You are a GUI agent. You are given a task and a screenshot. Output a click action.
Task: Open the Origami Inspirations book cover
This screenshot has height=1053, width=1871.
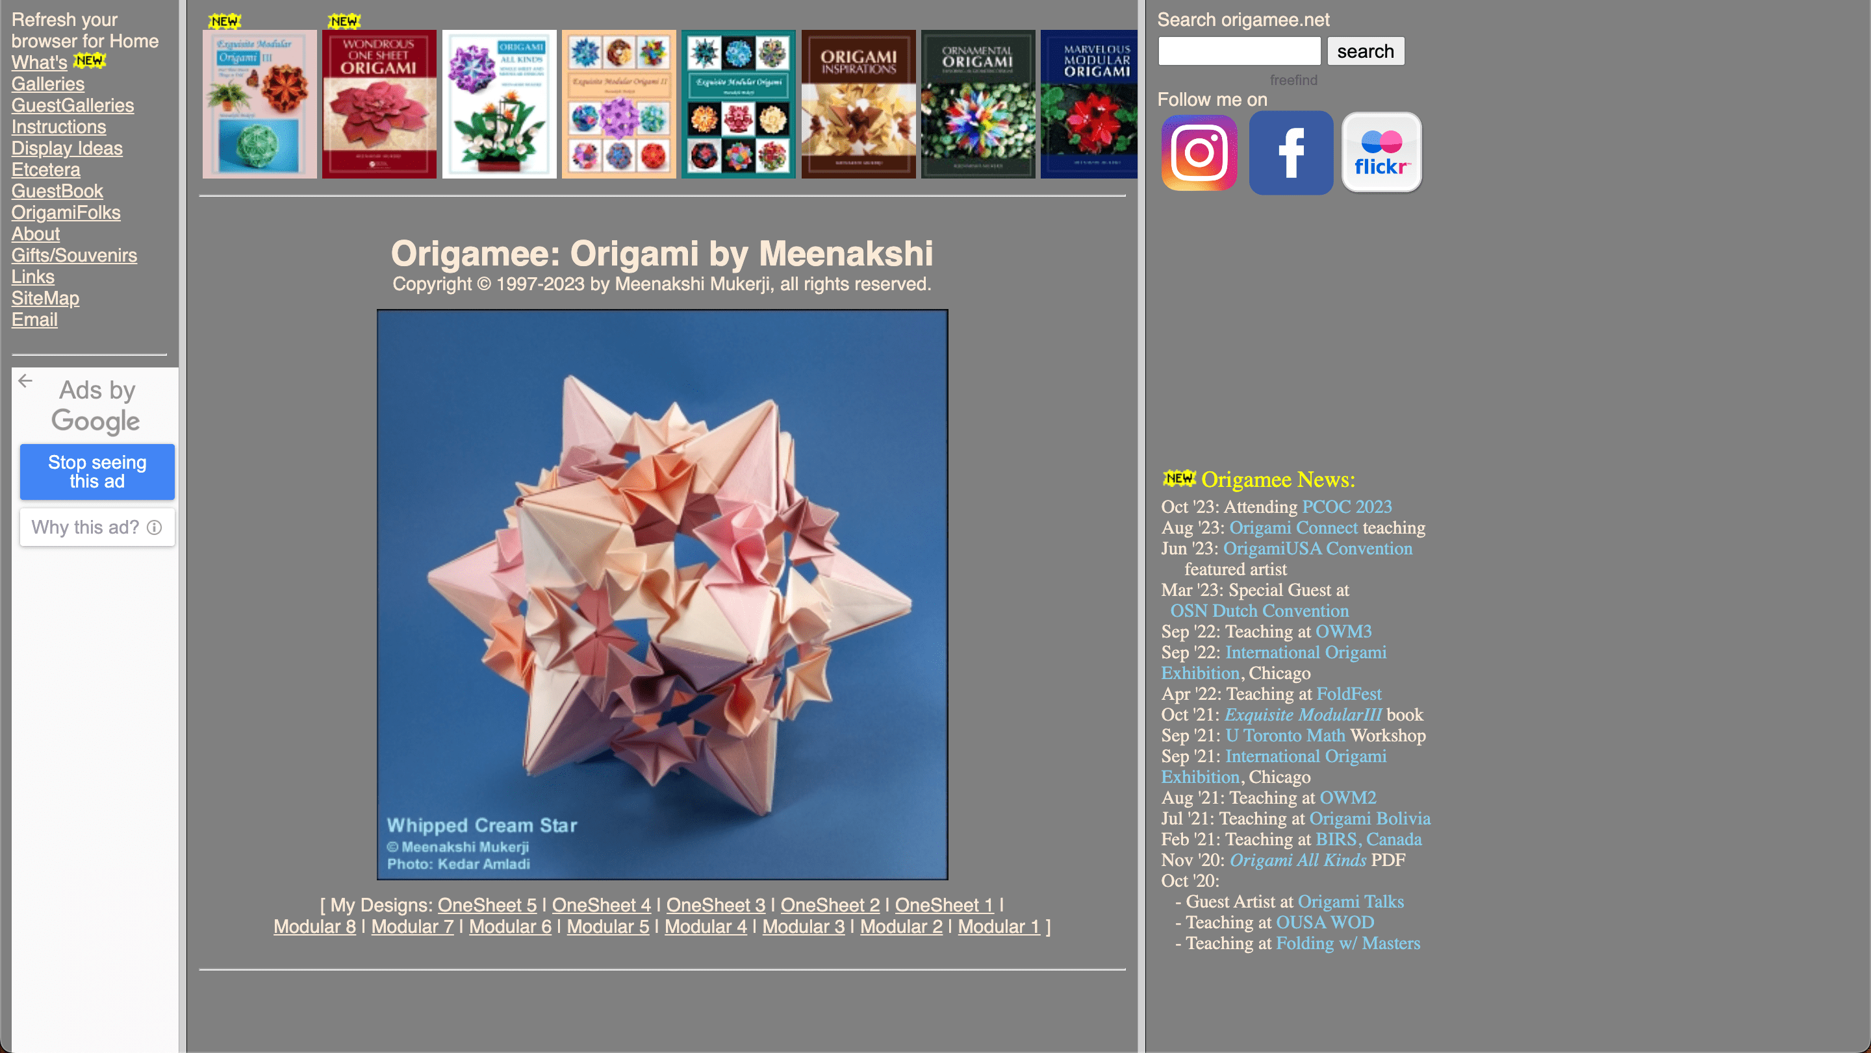coord(858,104)
